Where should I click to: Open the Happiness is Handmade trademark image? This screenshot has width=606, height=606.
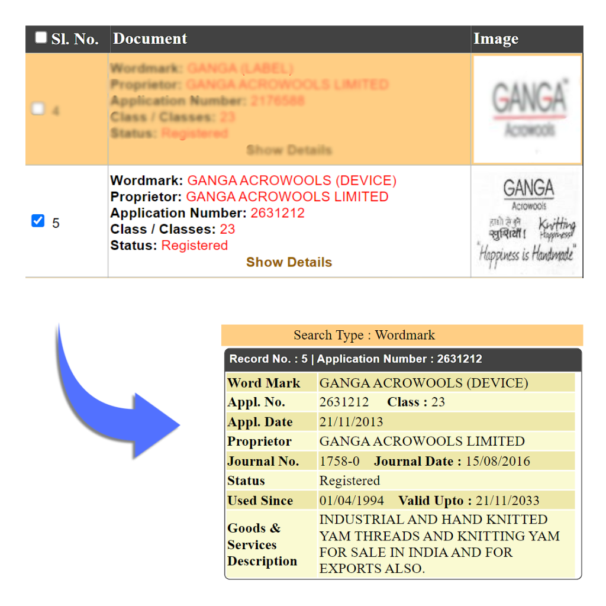click(x=527, y=222)
